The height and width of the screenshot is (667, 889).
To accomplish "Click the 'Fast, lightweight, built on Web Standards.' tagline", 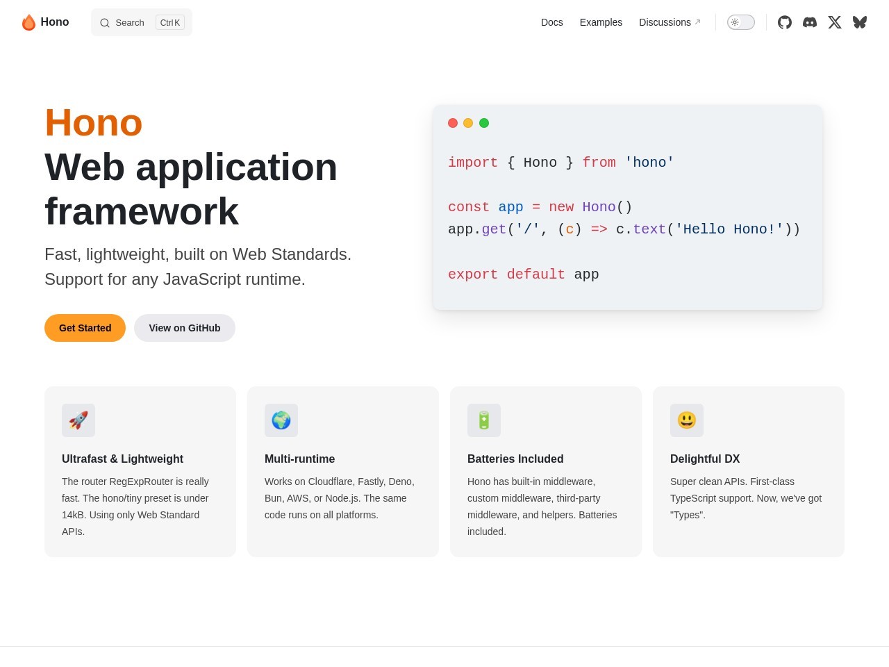I will click(x=198, y=254).
